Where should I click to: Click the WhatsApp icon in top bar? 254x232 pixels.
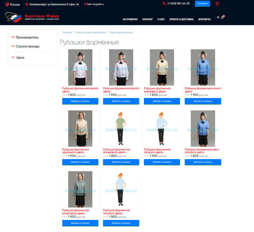pyautogui.click(x=217, y=4)
